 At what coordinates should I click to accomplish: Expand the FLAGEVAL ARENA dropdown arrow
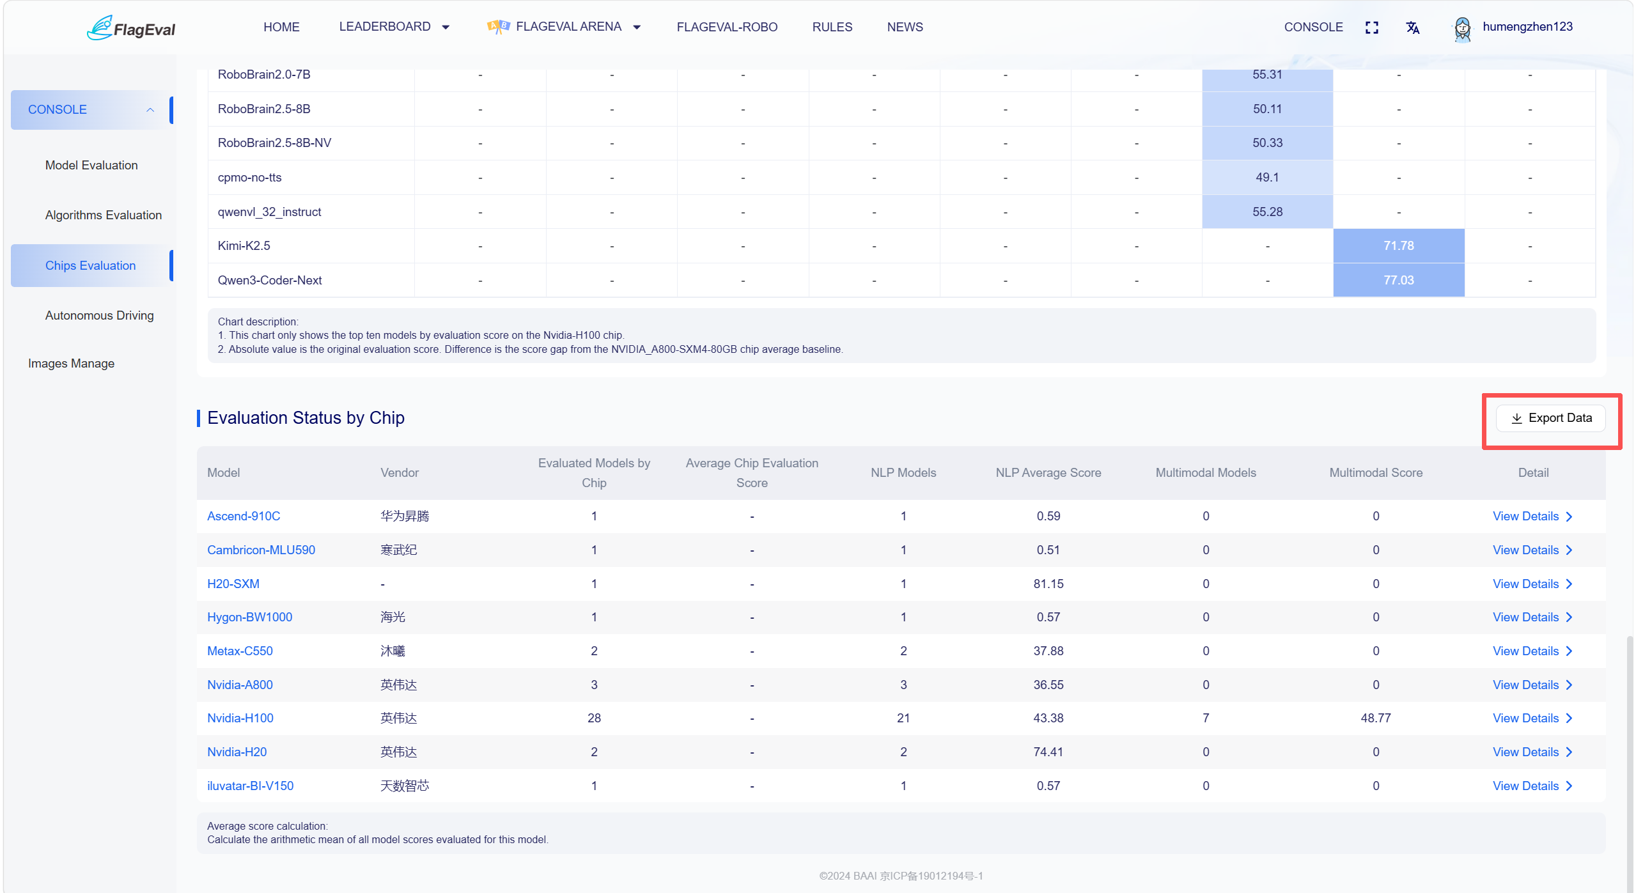(637, 27)
